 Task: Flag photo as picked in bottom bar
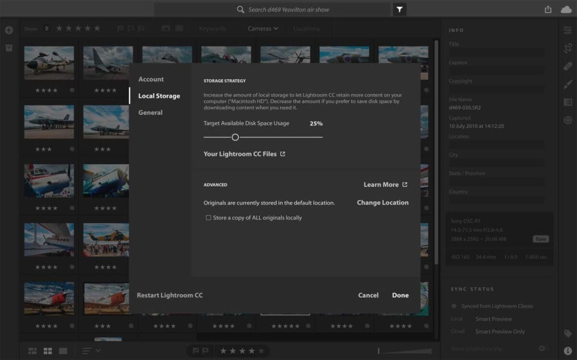(196, 351)
